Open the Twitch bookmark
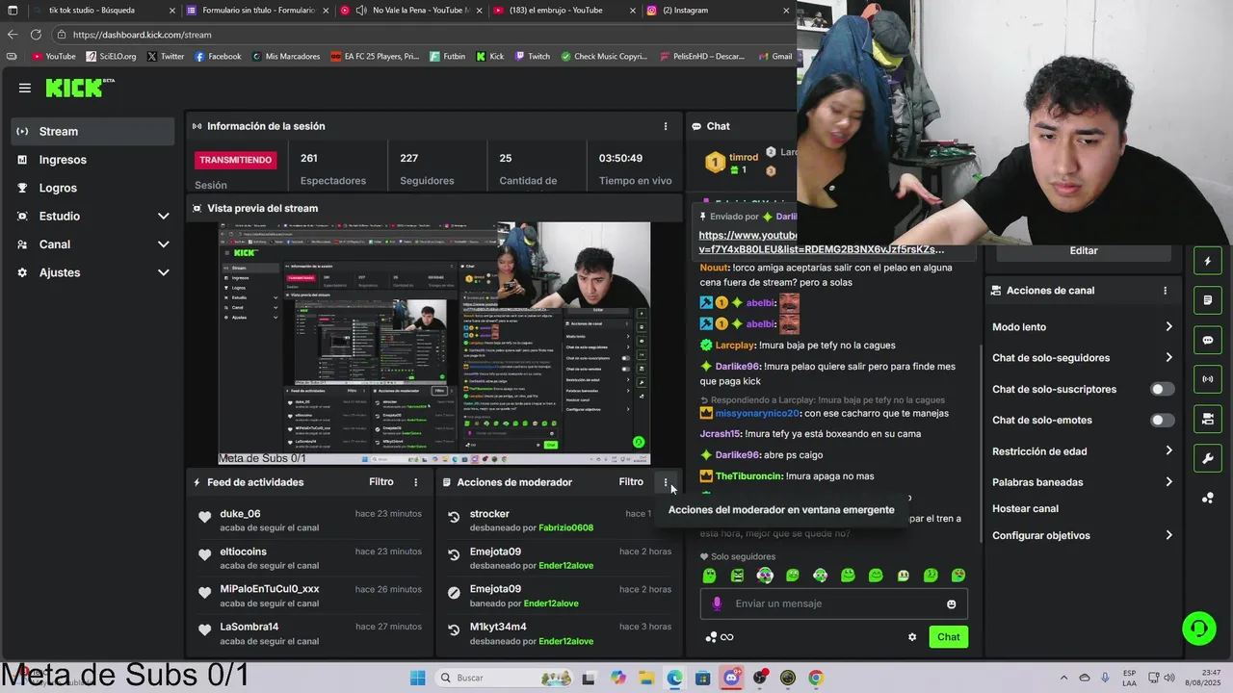The height and width of the screenshot is (693, 1233). 532,57
